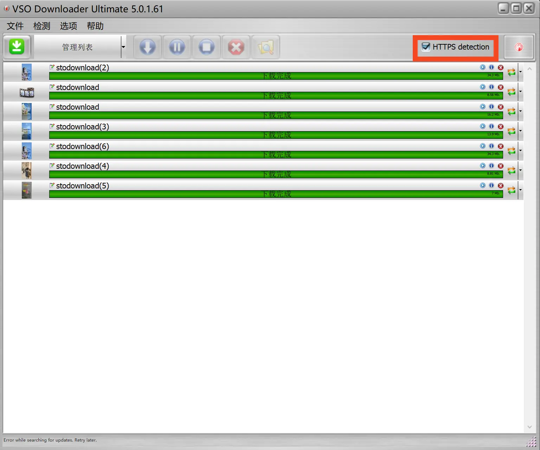
Task: Click the red X remove toolbar button
Action: pos(236,47)
